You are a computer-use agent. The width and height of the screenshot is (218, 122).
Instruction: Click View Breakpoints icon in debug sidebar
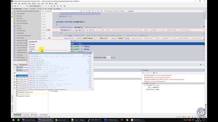coord(14,76)
